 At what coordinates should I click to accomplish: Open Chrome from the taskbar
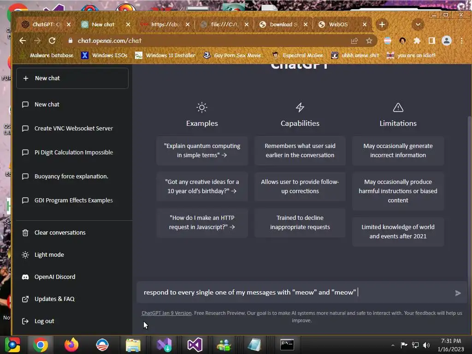tap(41, 345)
